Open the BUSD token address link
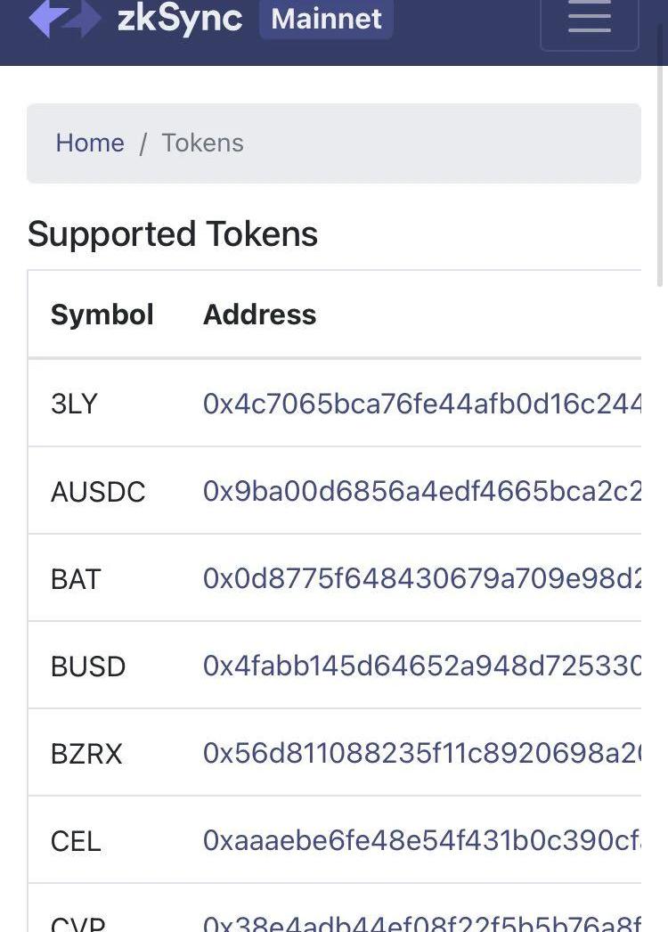 [x=421, y=666]
